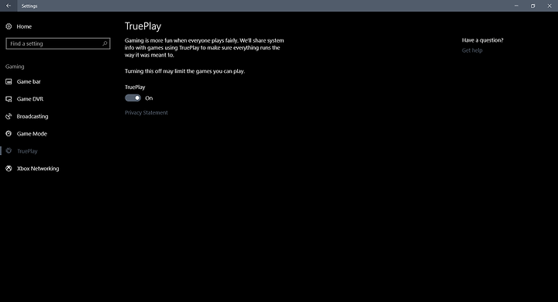
Task: Click the Game DVR icon
Action: (9, 99)
